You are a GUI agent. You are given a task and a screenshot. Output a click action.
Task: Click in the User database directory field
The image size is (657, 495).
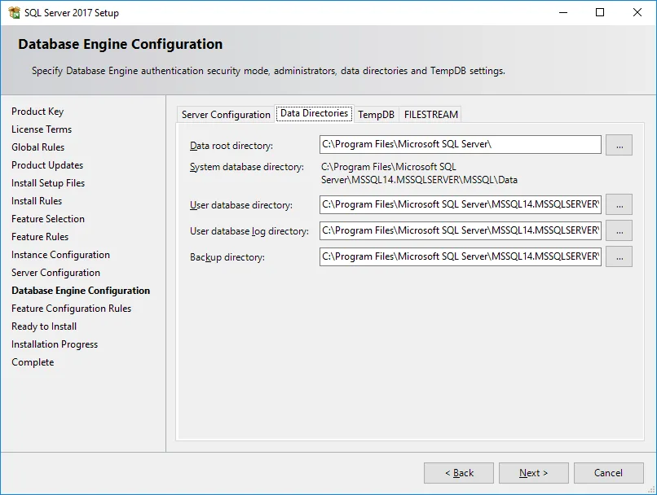pyautogui.click(x=460, y=204)
